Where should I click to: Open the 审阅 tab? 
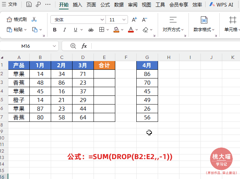[x=133, y=5]
